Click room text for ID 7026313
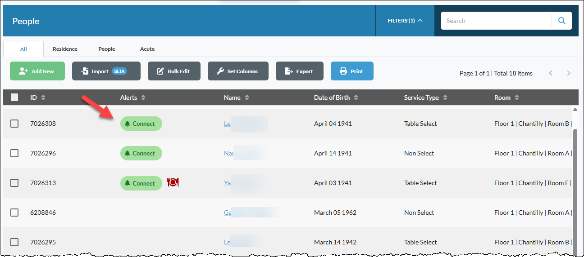Screen dimensions: 584x257 (x=533, y=183)
